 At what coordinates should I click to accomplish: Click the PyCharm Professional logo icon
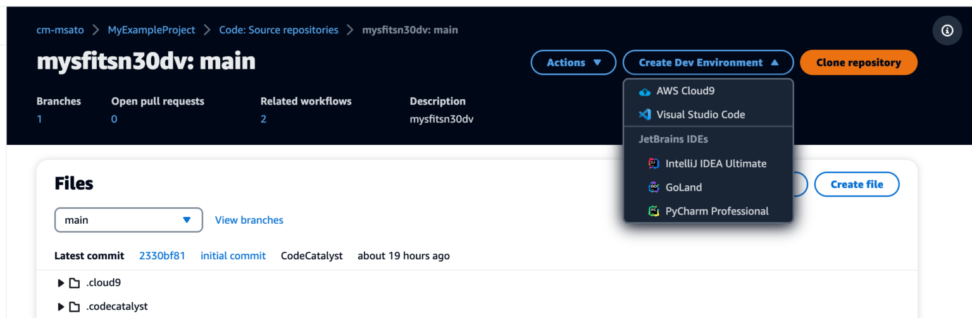click(x=654, y=211)
